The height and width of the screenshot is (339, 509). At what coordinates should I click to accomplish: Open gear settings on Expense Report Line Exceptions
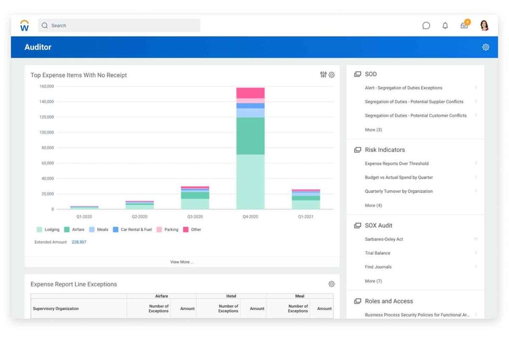(x=332, y=284)
